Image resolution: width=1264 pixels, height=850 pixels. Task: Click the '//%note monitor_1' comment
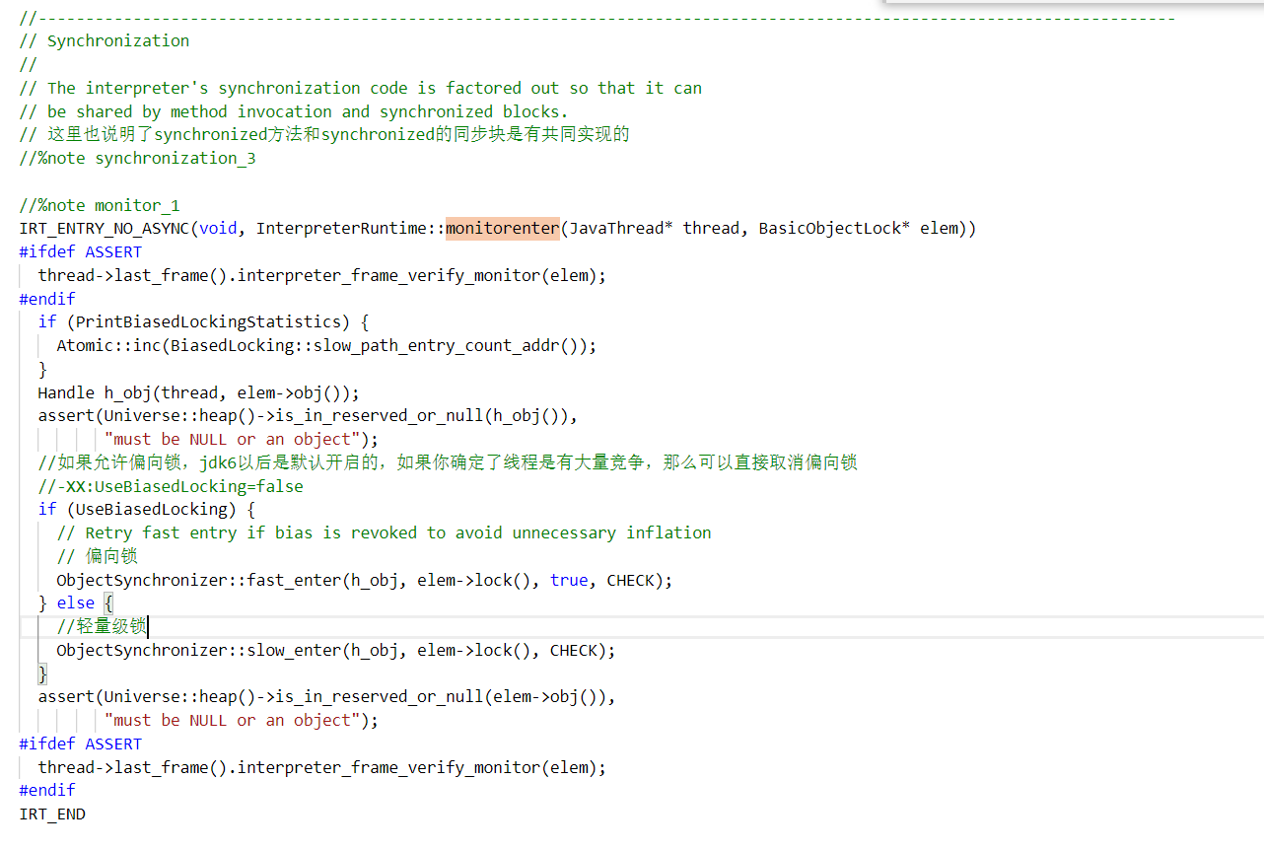pyautogui.click(x=100, y=205)
